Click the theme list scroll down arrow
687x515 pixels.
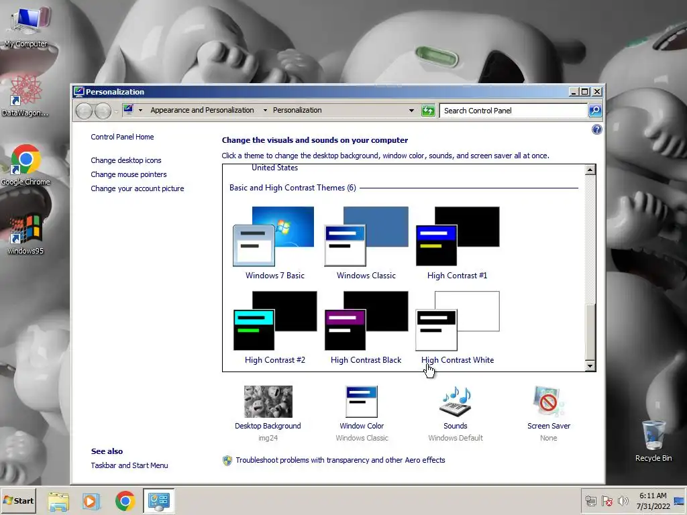click(590, 365)
